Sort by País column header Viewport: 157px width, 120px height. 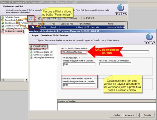(x=55, y=24)
